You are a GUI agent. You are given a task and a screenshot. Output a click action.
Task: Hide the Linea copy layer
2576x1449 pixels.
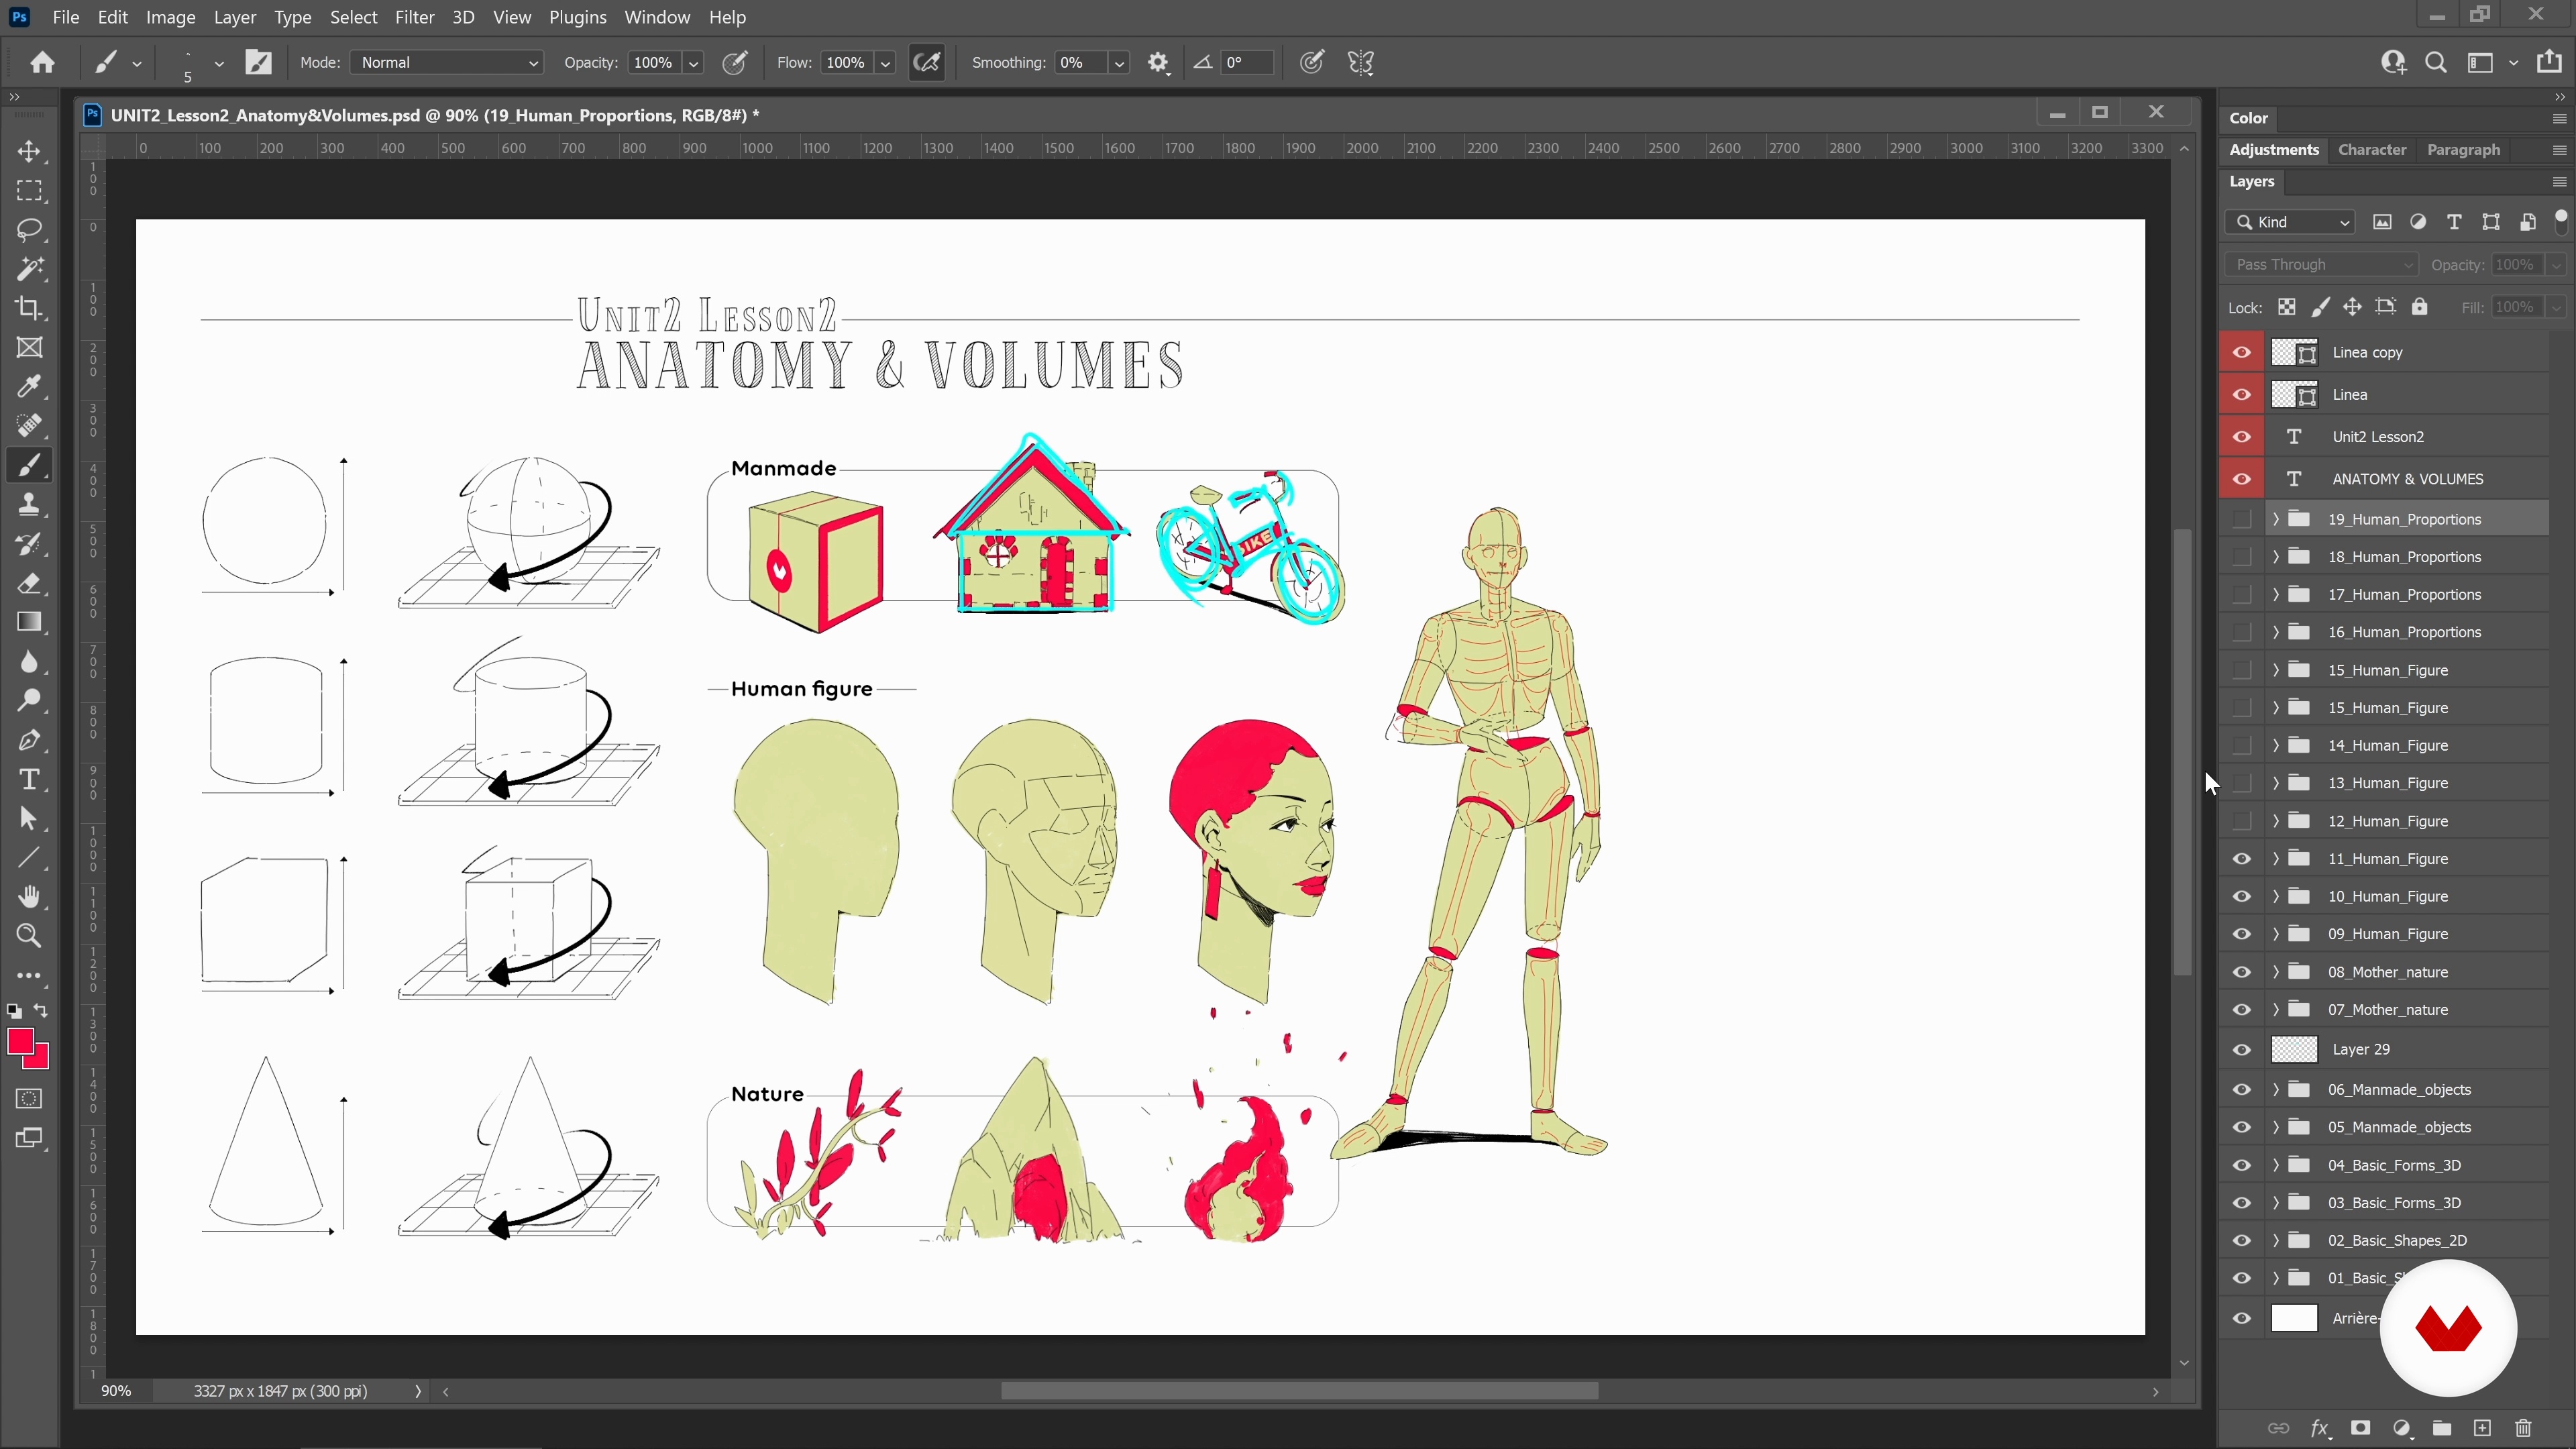pyautogui.click(x=2242, y=353)
